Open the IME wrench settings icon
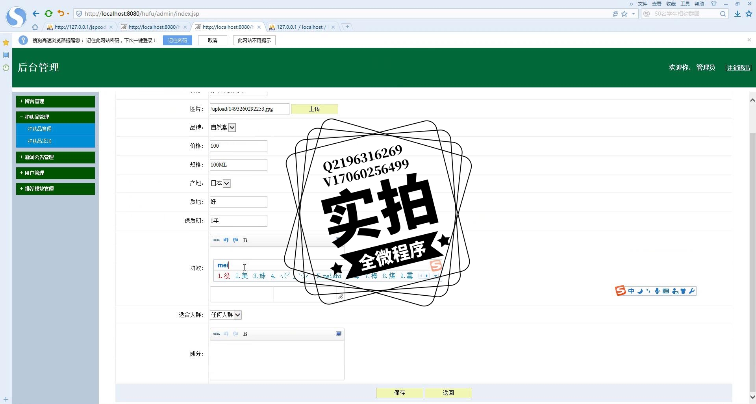Image resolution: width=756 pixels, height=404 pixels. (692, 291)
